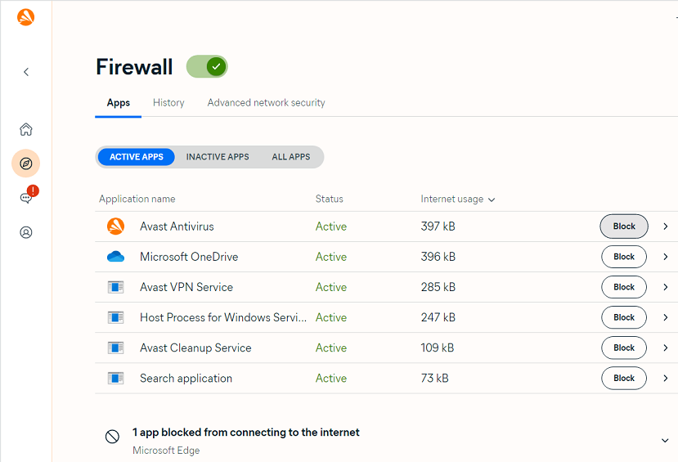Click the Avast Antivirus app icon
678x462 pixels.
click(x=115, y=227)
